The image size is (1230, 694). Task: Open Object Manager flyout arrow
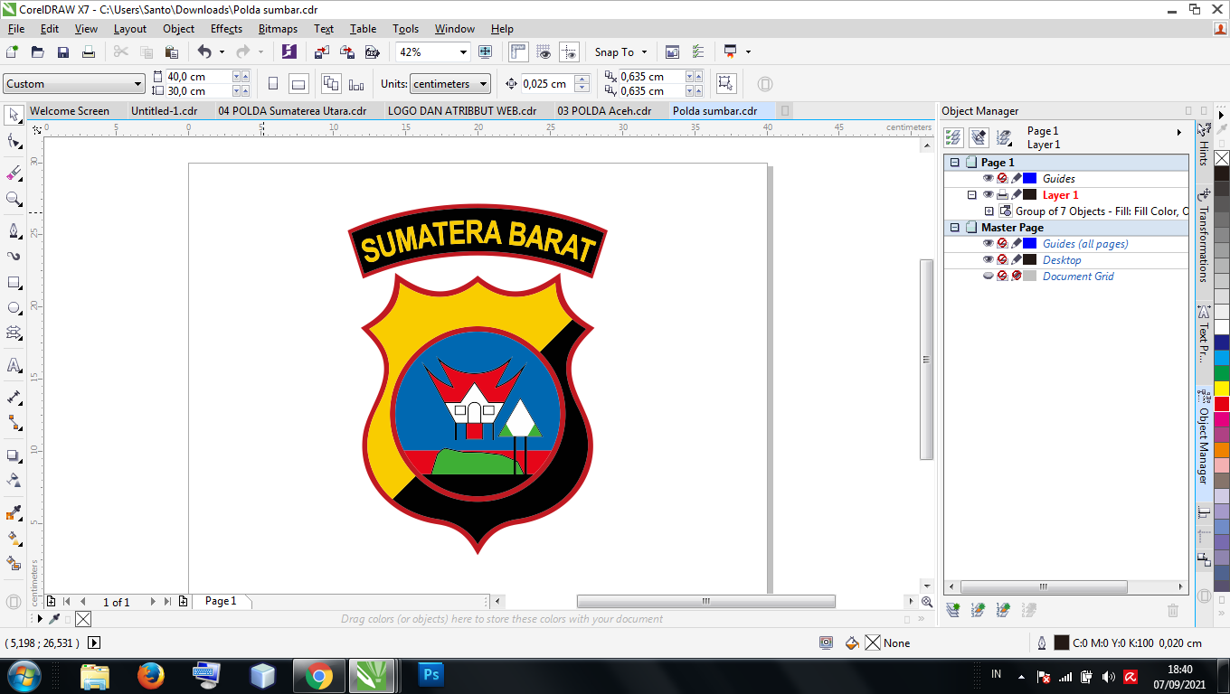tap(1178, 133)
